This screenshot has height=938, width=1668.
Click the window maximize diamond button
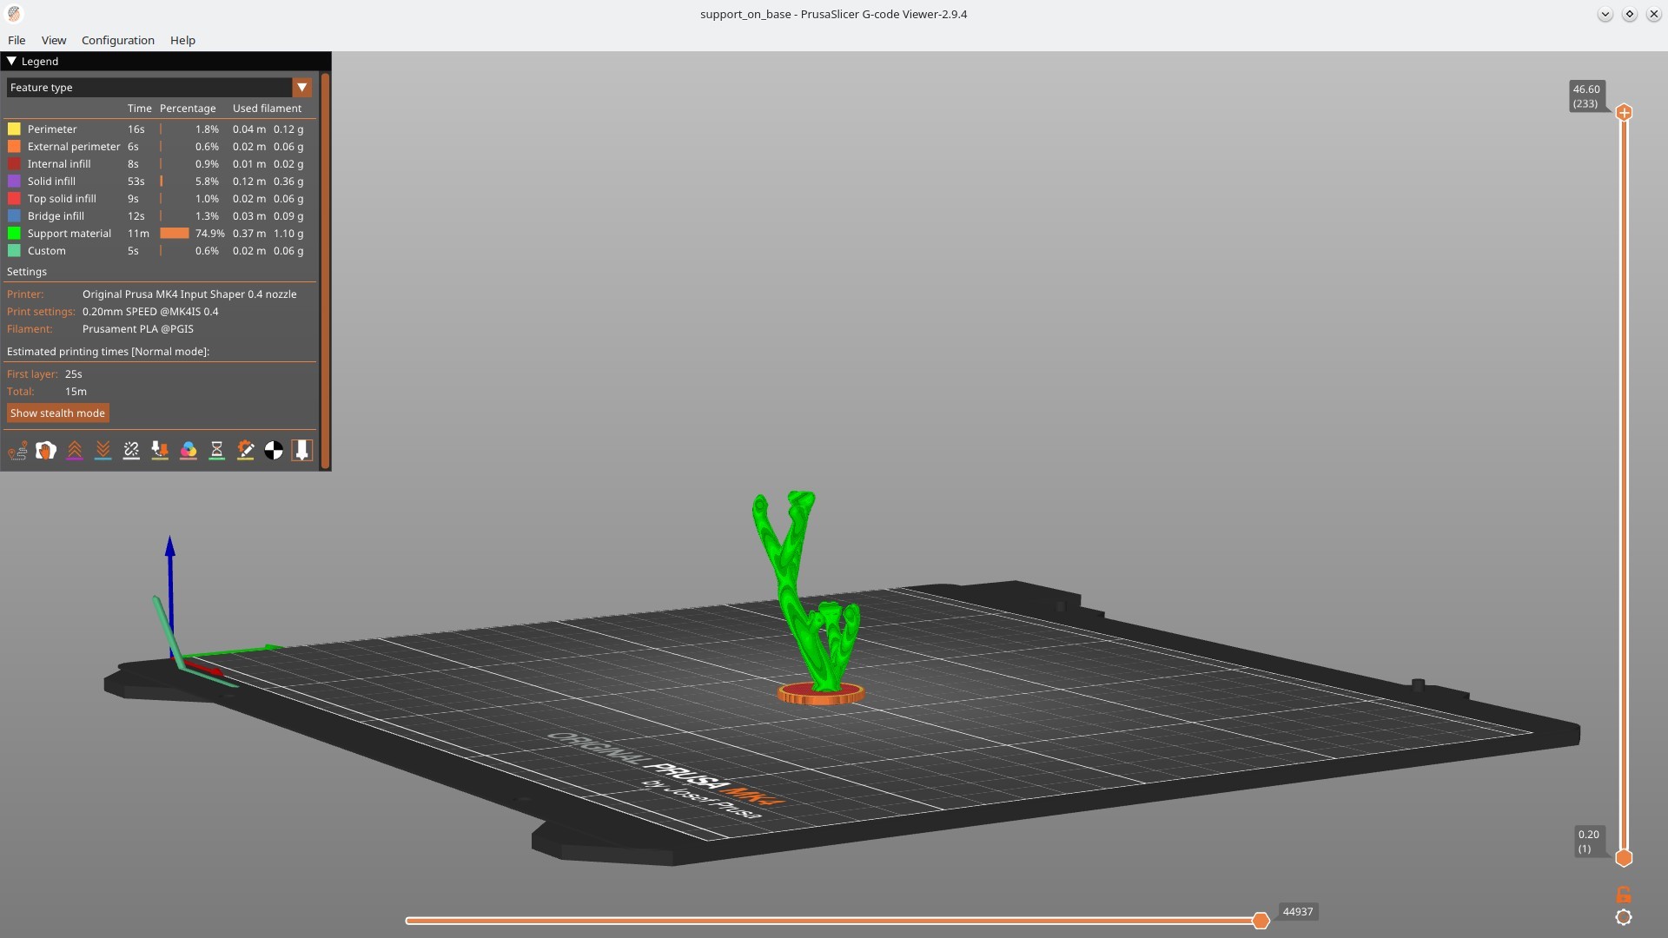pyautogui.click(x=1629, y=14)
